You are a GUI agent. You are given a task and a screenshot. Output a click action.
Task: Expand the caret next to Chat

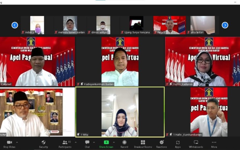[94, 142]
